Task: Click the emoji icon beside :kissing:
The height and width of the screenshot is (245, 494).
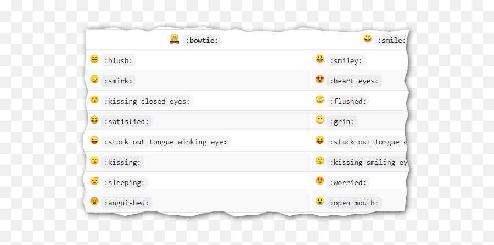Action: tap(94, 160)
